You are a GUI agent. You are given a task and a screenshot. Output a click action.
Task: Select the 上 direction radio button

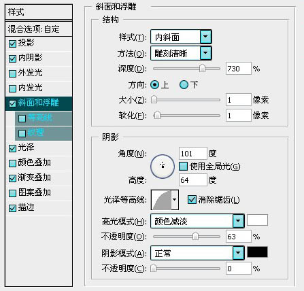pos(155,85)
